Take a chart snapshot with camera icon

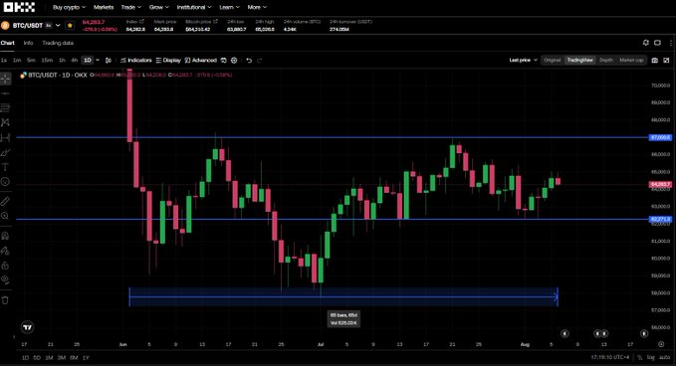click(x=654, y=61)
